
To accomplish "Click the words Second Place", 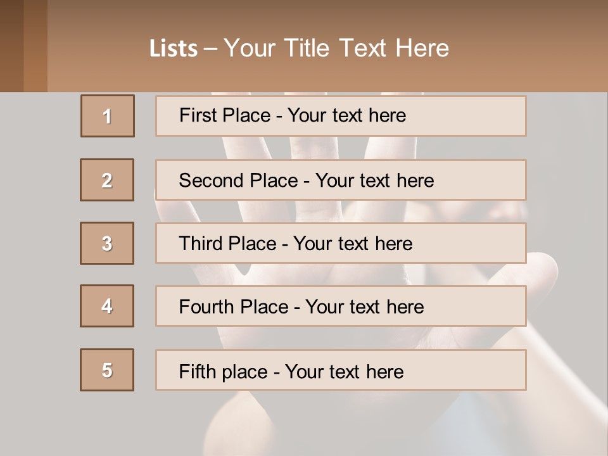I will coord(239,180).
